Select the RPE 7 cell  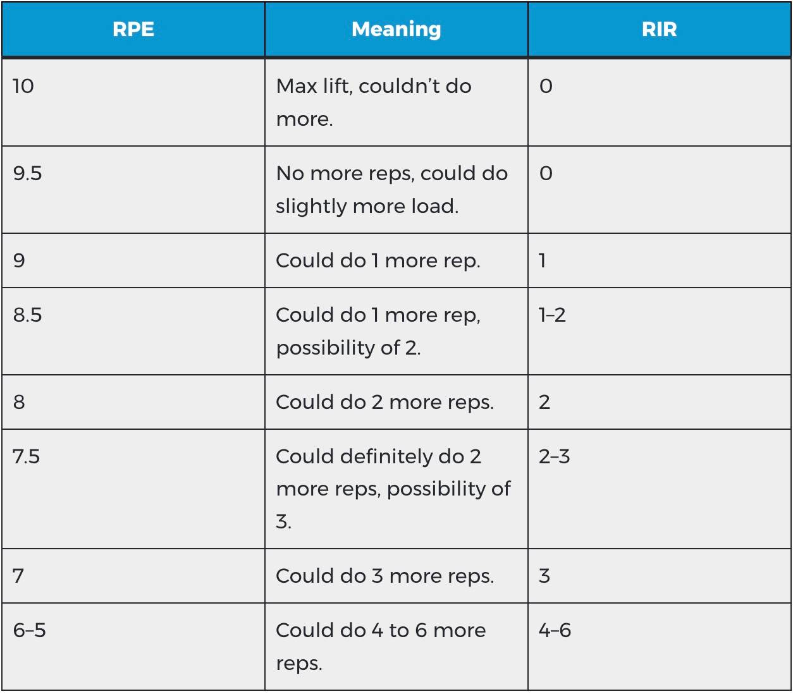click(18, 576)
